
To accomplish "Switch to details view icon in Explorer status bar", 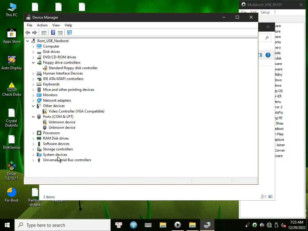I will [263, 197].
